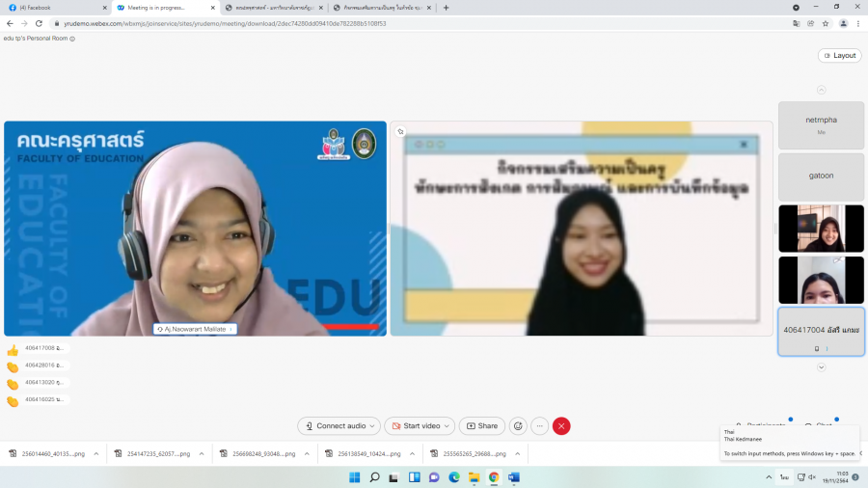Open the Layout button
The image size is (868, 488).
pos(839,55)
